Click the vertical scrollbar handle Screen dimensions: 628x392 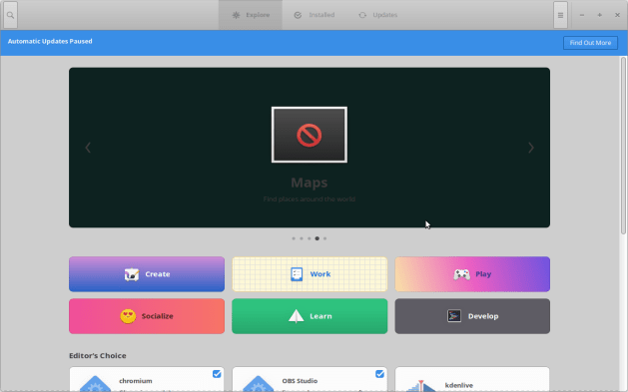click(623, 146)
